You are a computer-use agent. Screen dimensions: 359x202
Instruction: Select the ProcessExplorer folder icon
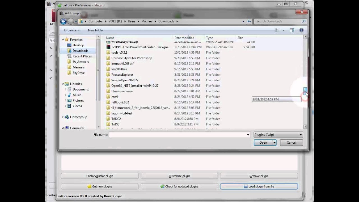click(x=108, y=75)
